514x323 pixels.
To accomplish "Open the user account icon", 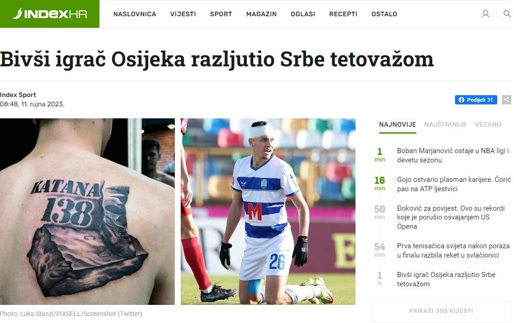I will [x=486, y=14].
